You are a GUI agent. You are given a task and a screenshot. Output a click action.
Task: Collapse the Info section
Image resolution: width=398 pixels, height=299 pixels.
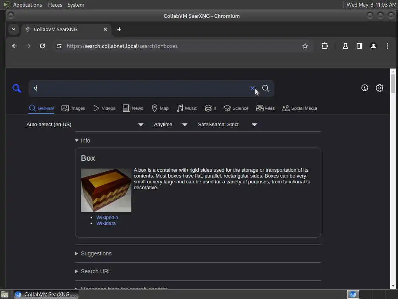83,141
